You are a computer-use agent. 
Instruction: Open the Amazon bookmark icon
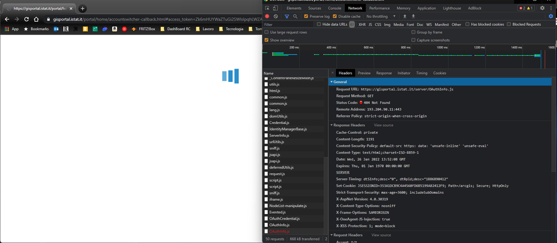pos(115,29)
